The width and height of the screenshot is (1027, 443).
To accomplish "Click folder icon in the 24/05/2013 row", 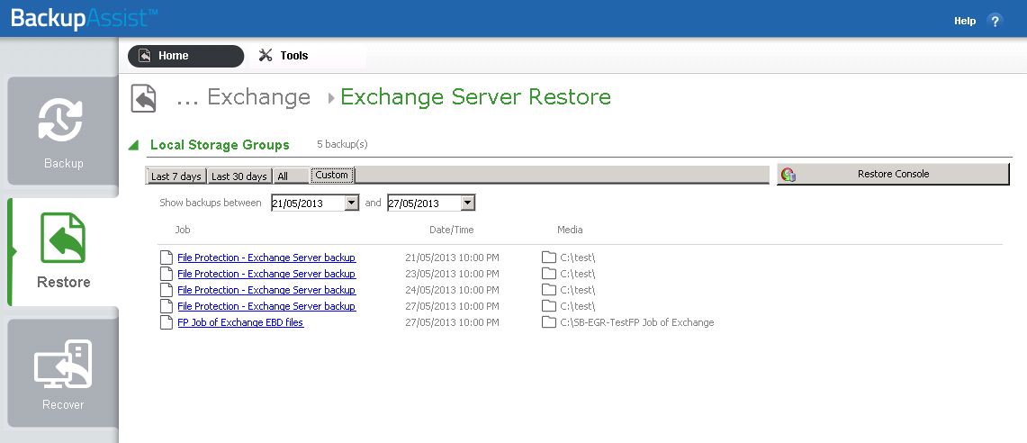I will (x=549, y=290).
